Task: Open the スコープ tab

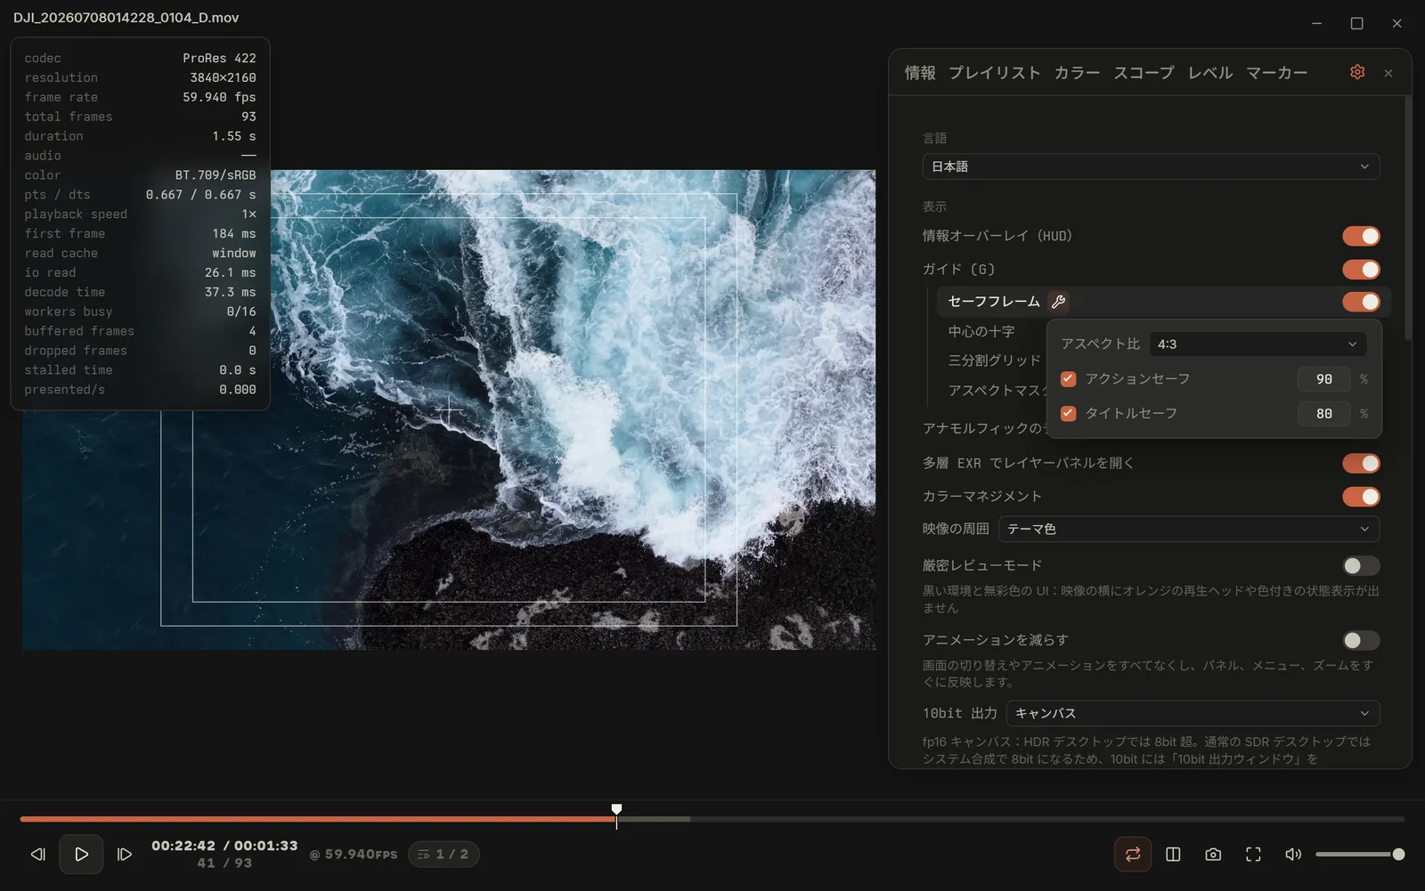Action: (x=1144, y=73)
